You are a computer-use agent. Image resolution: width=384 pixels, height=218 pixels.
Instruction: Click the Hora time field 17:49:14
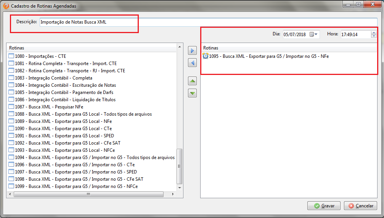(356, 35)
